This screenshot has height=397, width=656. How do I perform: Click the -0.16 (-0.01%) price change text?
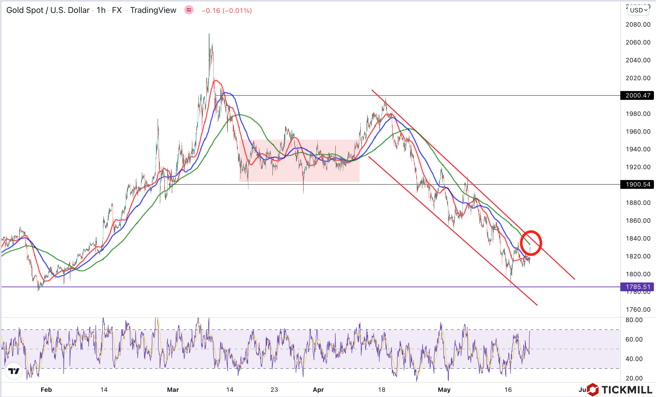(227, 11)
